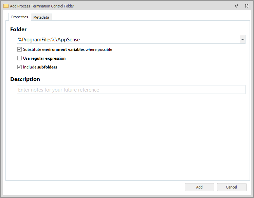The height and width of the screenshot is (198, 254).
Task: Click the bold 'subfolders' label text
Action: click(47, 67)
